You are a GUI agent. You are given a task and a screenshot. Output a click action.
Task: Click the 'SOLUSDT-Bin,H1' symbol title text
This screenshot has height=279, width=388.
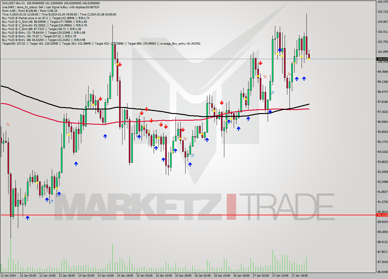coord(14,3)
